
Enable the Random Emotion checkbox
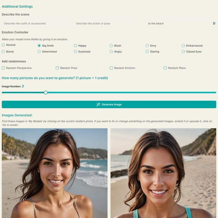(x=111, y=68)
